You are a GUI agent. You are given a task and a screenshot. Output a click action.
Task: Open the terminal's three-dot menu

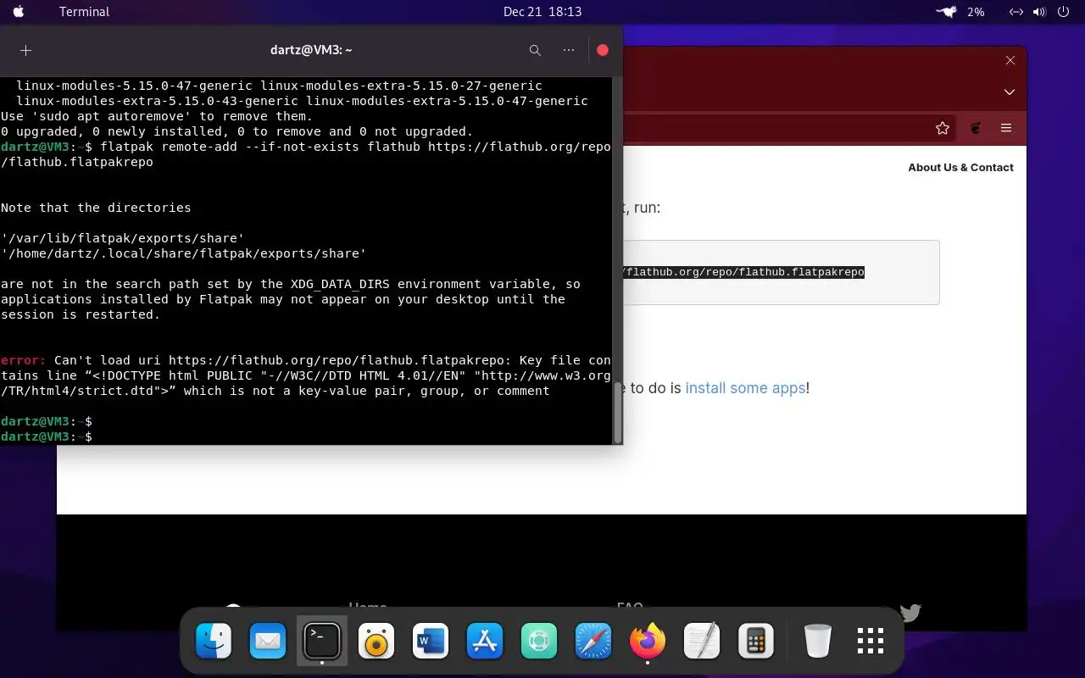coord(569,50)
